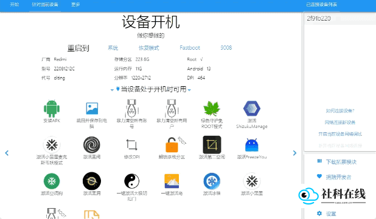The width and height of the screenshot is (376, 219).
Task: Click the blue grid icon beside 下载拓展模块
Action: click(x=319, y=161)
